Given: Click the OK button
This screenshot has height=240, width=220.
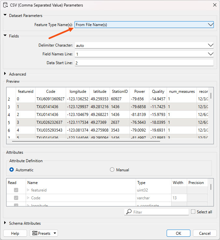Looking at the screenshot, I should [x=178, y=233].
